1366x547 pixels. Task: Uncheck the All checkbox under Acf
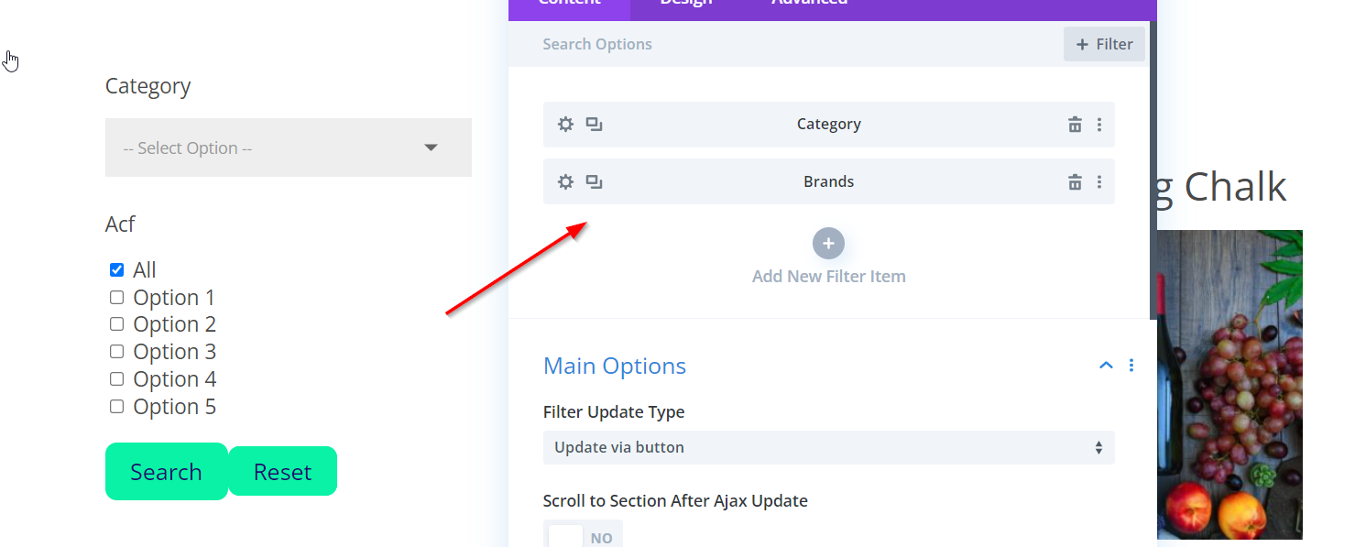[x=116, y=270]
